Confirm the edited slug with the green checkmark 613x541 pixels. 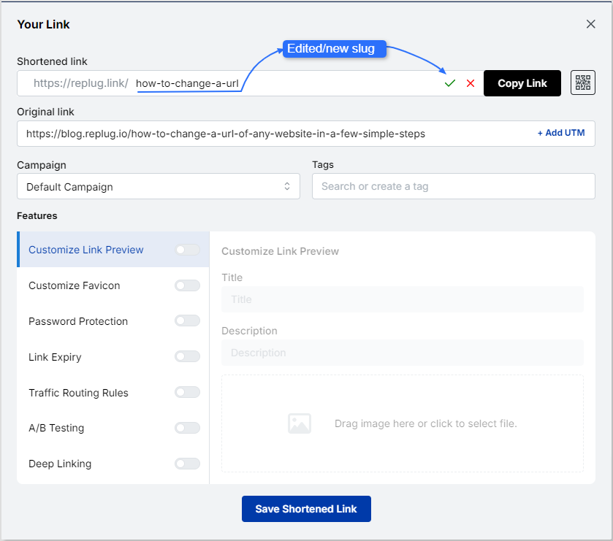click(x=450, y=83)
